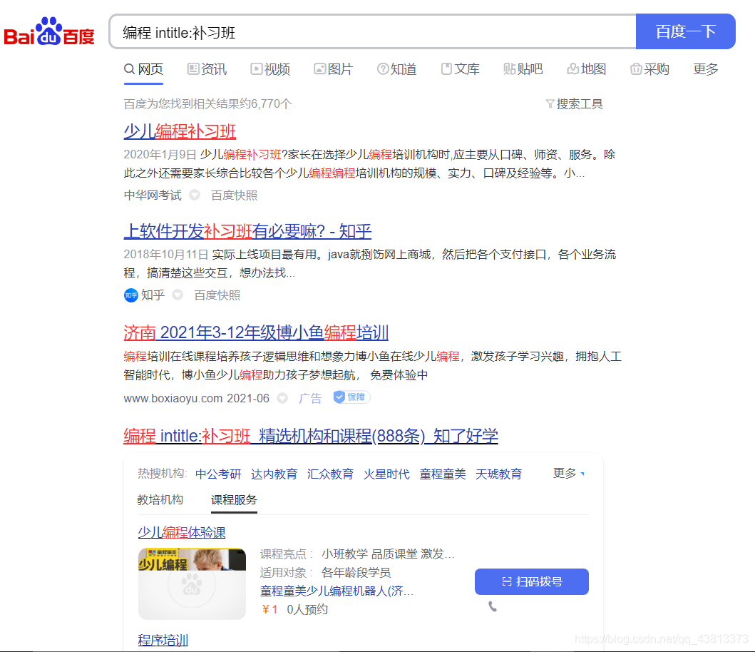
Task: Open the 济南 2021年3-12年级博小鱼编程培训 ad link
Action: click(256, 332)
